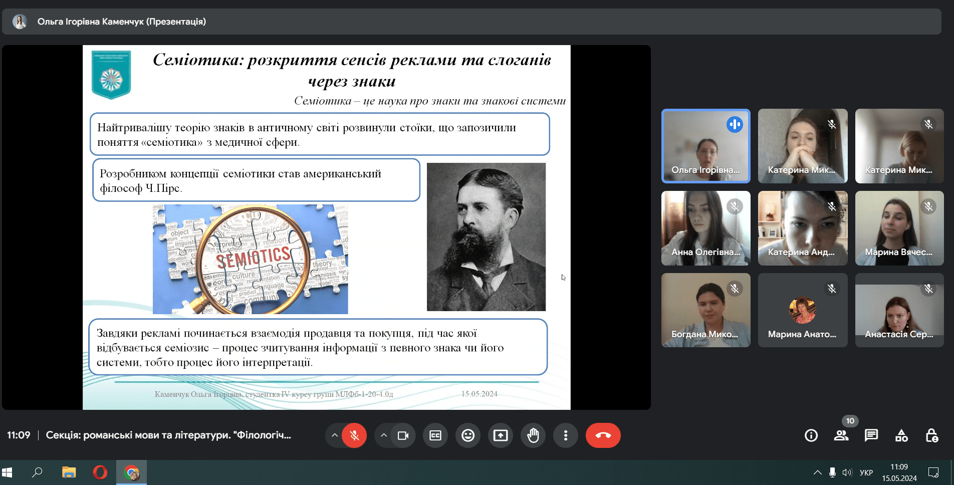Unmute your microphone

(x=355, y=435)
